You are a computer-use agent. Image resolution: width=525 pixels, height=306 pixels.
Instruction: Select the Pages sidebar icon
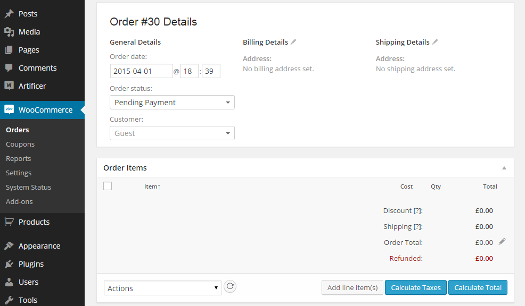(10, 49)
